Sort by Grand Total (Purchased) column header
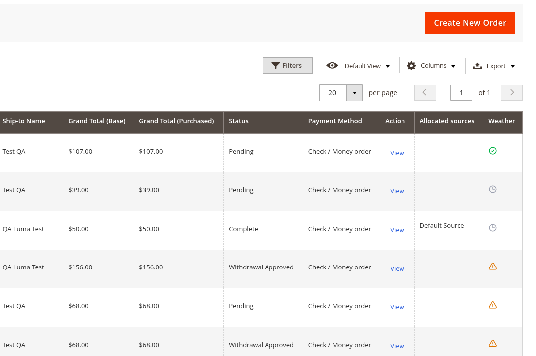This screenshot has height=356, width=536. click(178, 121)
